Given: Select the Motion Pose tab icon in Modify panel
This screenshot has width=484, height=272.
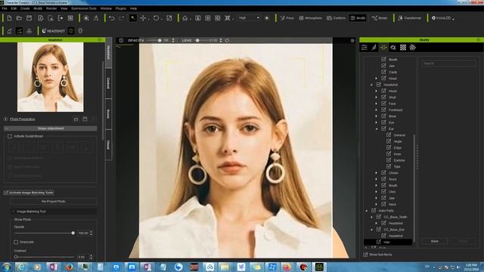Looking at the screenshot, I should pos(374,48).
